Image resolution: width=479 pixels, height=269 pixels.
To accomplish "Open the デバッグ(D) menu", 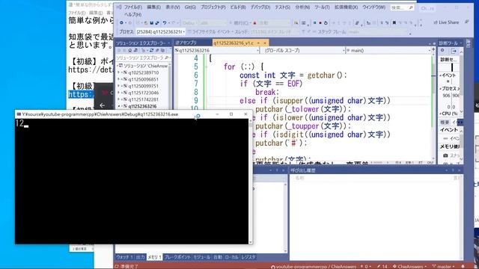I will pos(260,7).
